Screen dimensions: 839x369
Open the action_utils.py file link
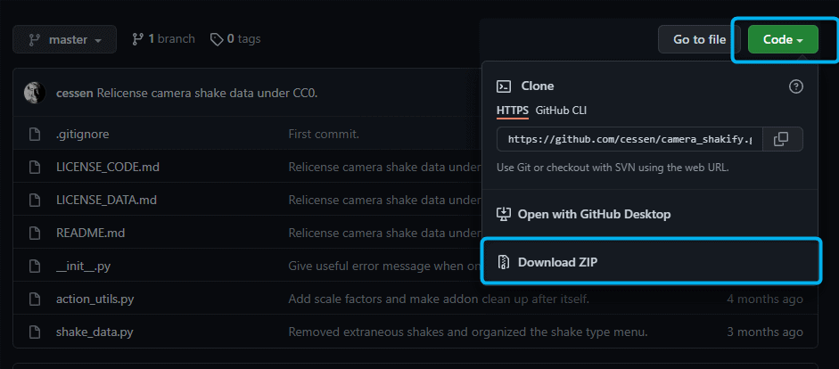pos(95,299)
